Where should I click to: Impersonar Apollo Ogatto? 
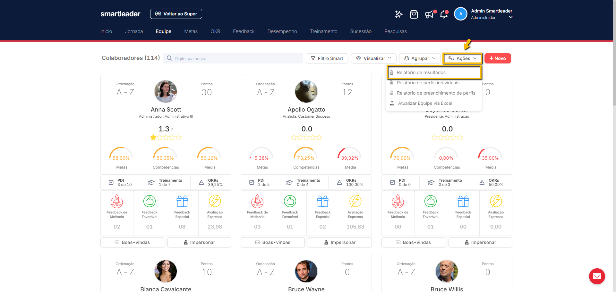(x=340, y=242)
